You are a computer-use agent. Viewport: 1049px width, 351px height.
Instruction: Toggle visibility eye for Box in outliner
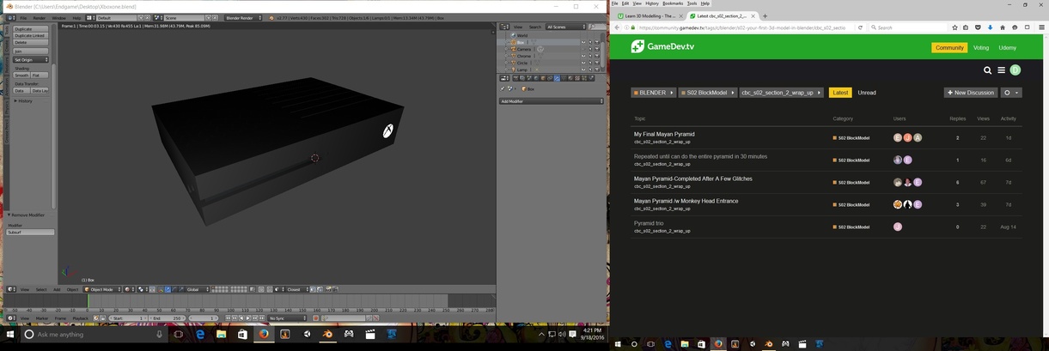point(583,42)
